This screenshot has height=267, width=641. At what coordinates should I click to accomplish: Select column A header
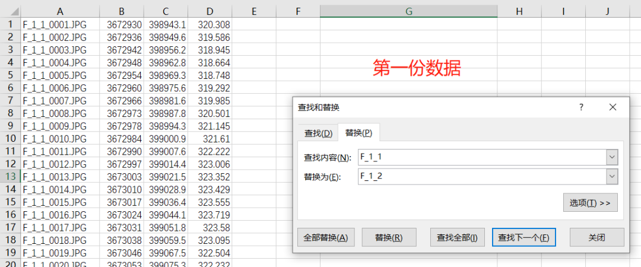tap(60, 11)
